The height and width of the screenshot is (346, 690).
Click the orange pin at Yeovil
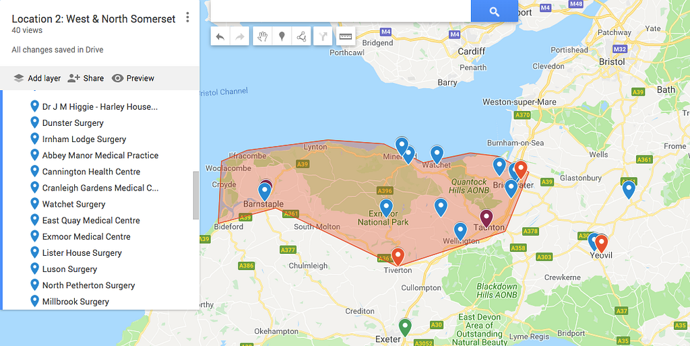click(x=601, y=243)
